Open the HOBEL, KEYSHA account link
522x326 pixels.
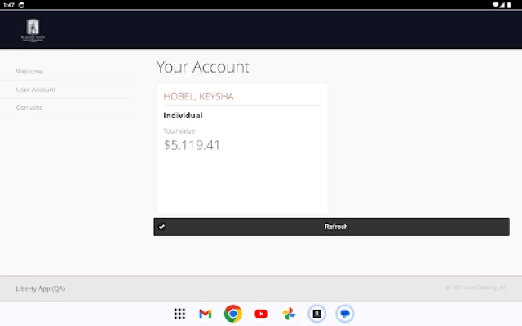pos(198,96)
